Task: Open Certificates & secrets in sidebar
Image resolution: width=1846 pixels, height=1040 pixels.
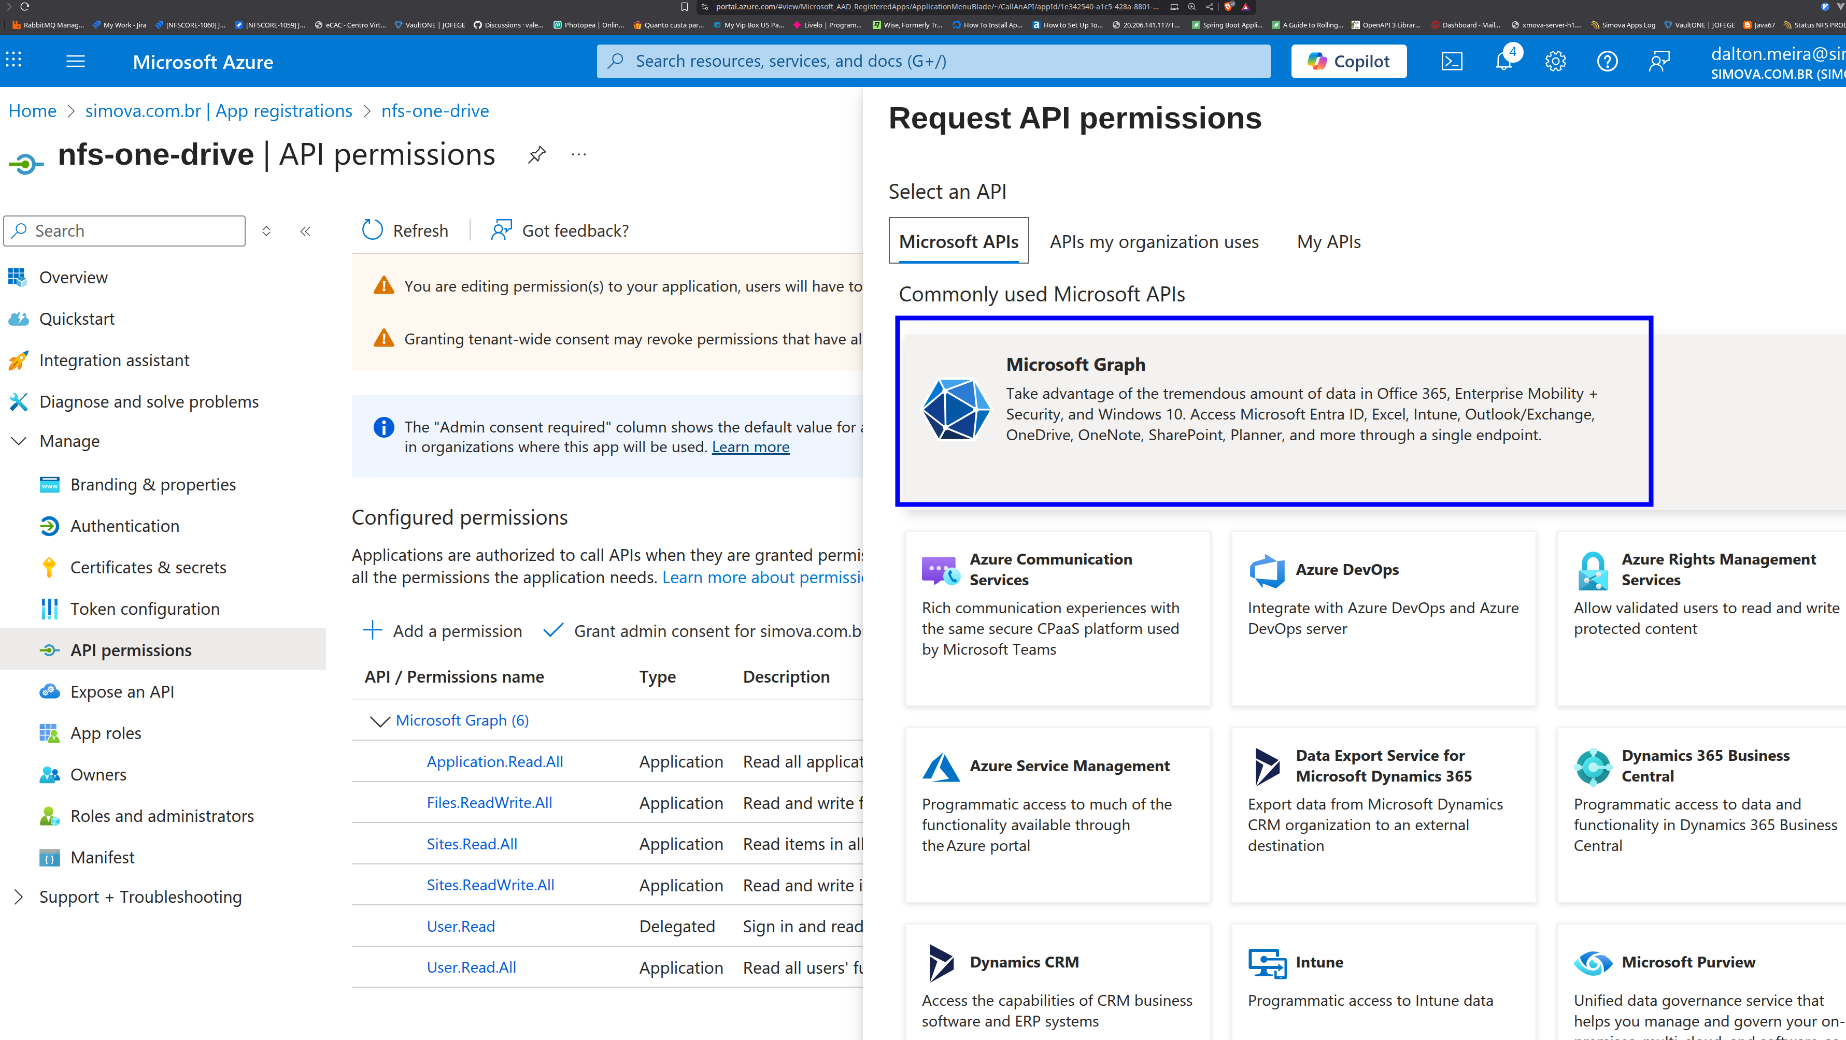Action: point(148,567)
